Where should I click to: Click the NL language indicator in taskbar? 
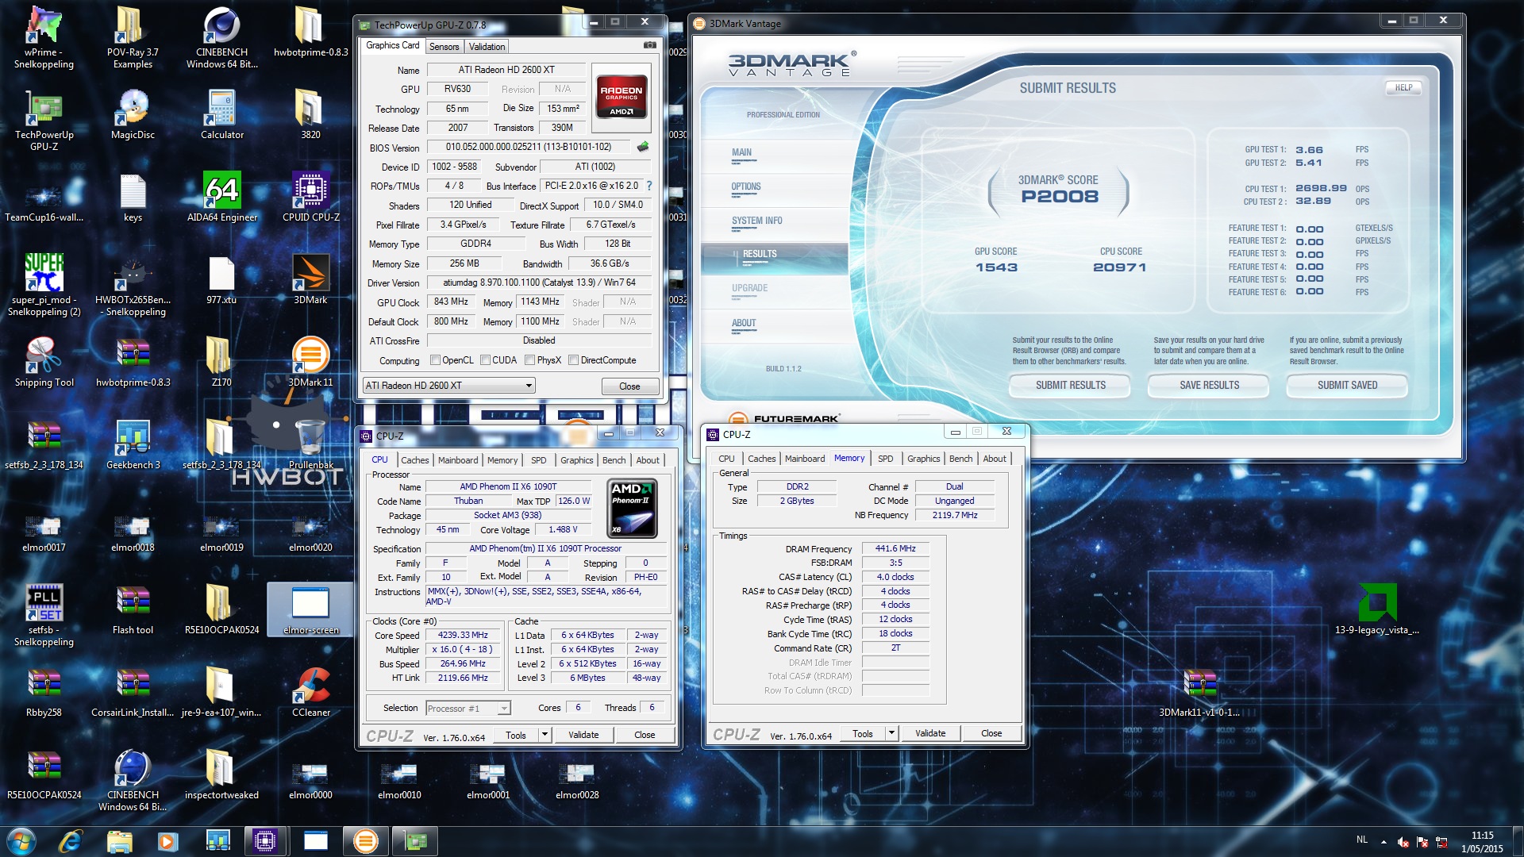pos(1362,840)
